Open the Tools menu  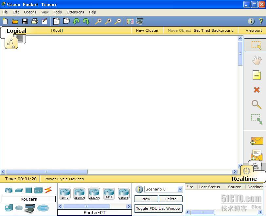(58, 12)
